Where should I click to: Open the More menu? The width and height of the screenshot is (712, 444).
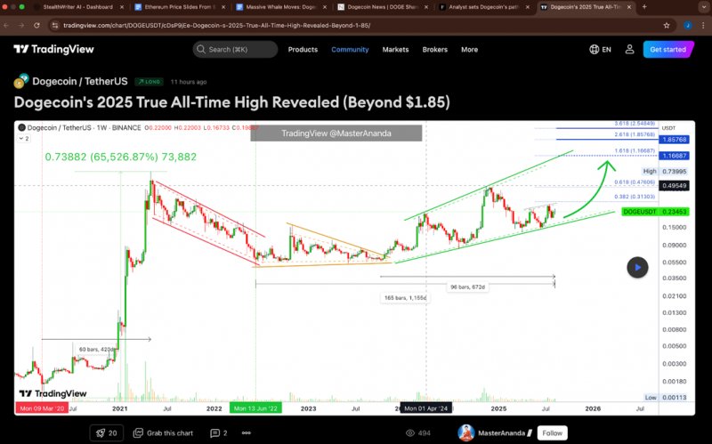[469, 50]
